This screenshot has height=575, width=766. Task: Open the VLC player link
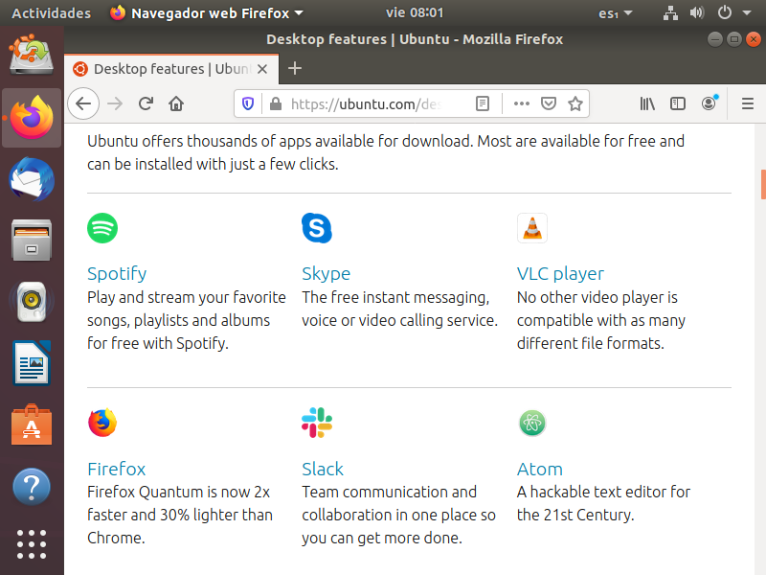coord(560,273)
